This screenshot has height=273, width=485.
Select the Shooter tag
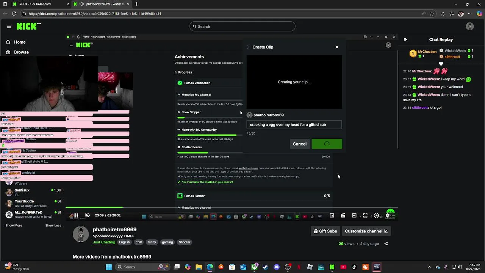coord(185,242)
